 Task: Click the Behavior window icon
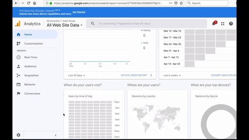(x=18, y=84)
